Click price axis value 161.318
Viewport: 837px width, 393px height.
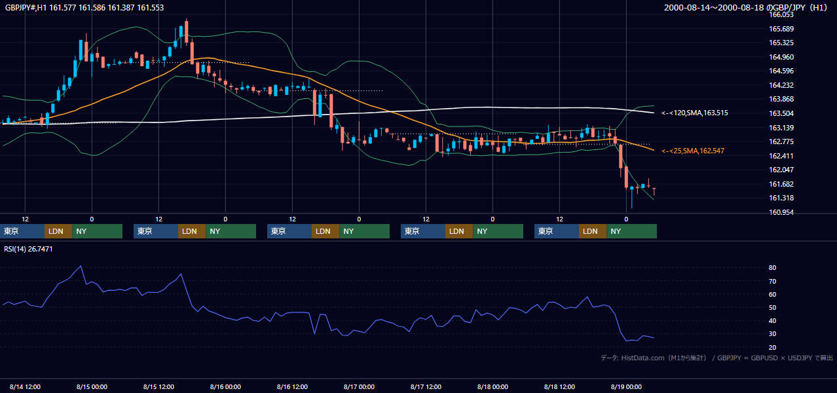point(781,198)
